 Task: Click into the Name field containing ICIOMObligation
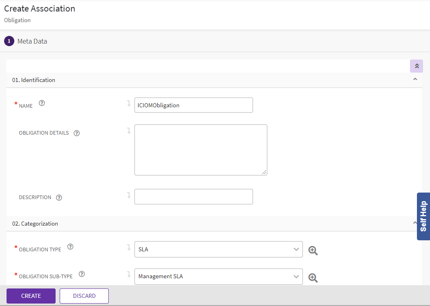click(193, 105)
